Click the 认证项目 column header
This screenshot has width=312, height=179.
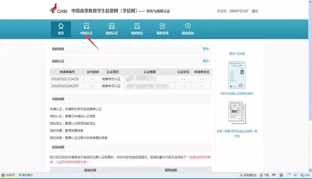click(113, 72)
